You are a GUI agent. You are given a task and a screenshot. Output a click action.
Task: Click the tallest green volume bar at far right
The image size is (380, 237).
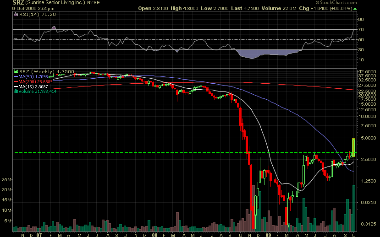354,209
